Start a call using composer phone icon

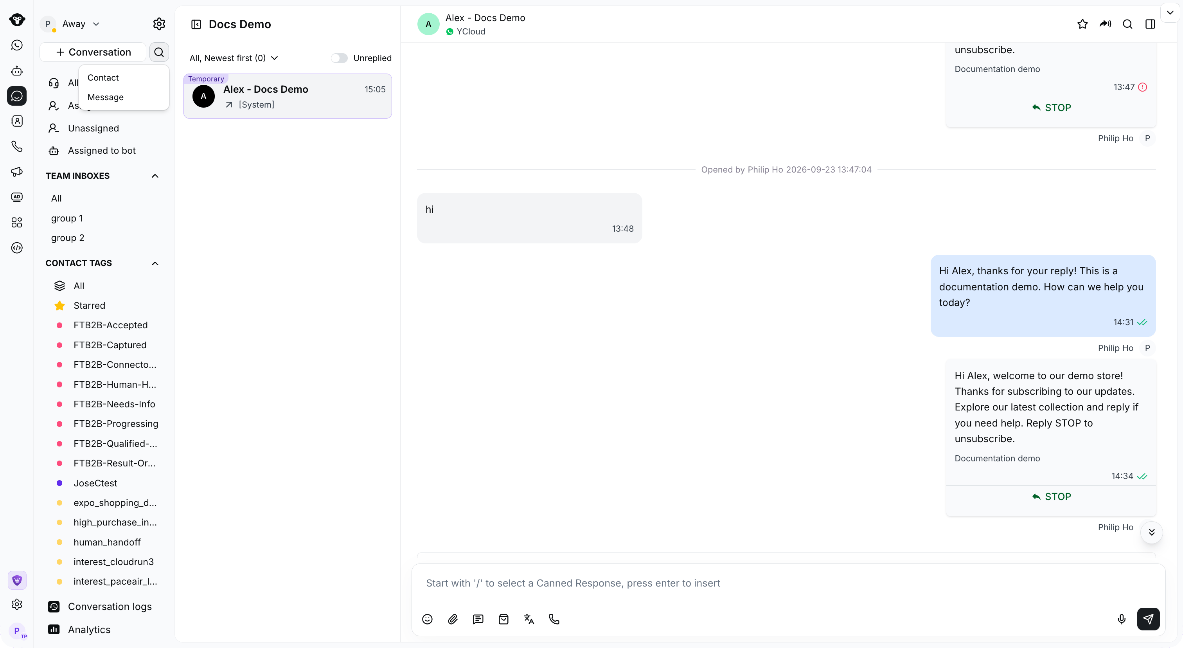tap(554, 619)
